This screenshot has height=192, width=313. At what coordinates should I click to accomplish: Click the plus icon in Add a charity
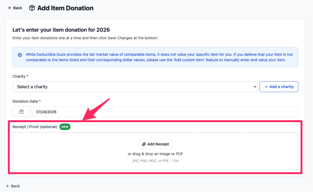tap(266, 87)
